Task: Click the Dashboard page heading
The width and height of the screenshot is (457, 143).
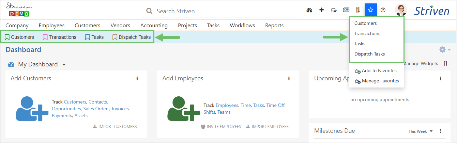Action: click(24, 50)
